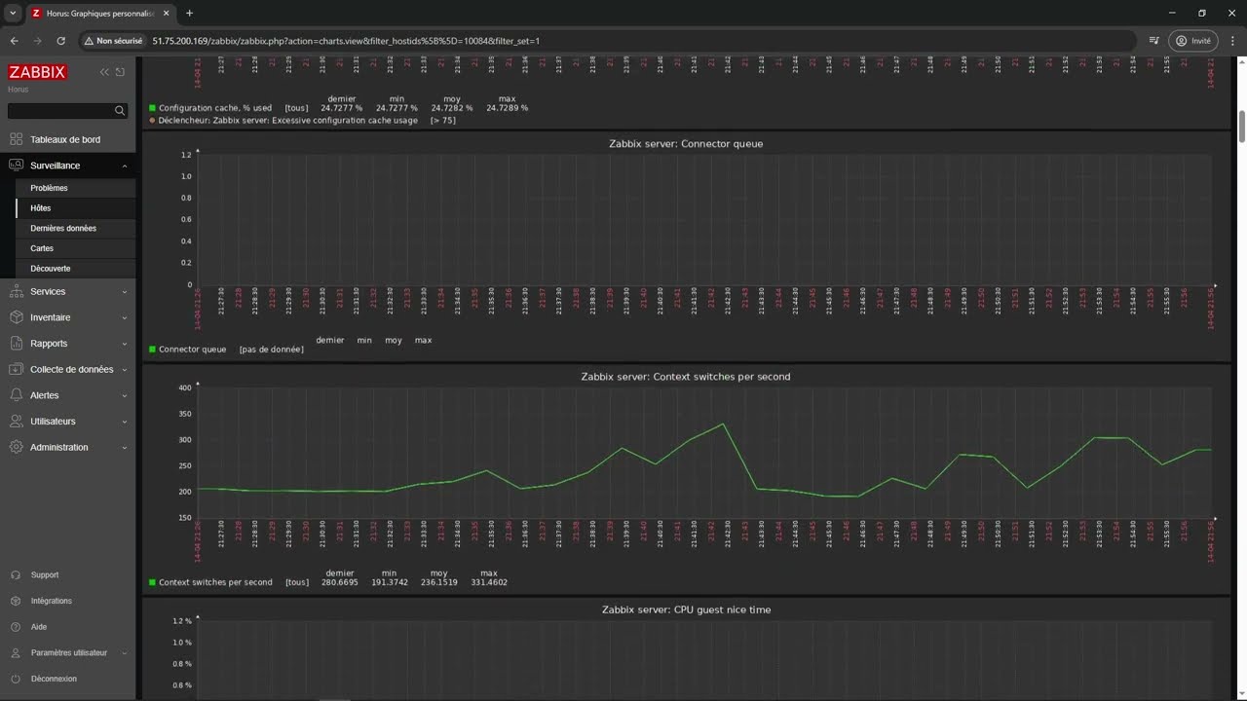Open the Problèmes submenu item
Viewport: 1247px width, 701px height.
tap(49, 188)
